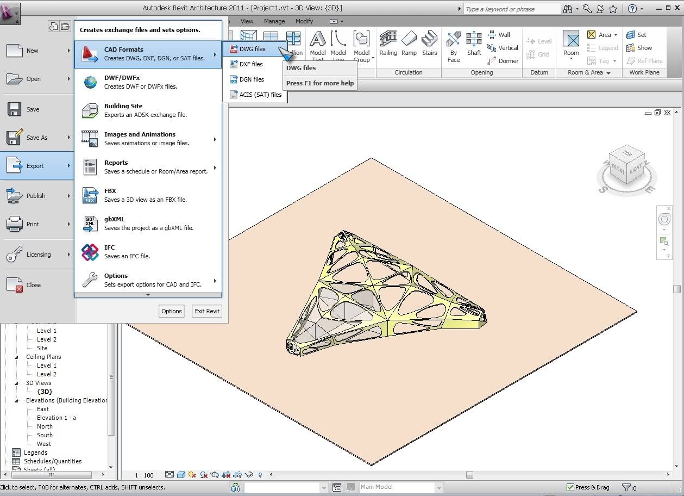The image size is (684, 496).
Task: Click the view scale 1 : 100
Action: pos(144,475)
